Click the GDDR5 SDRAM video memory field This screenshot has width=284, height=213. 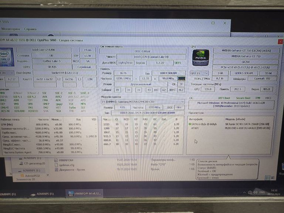pyautogui.click(x=244, y=73)
